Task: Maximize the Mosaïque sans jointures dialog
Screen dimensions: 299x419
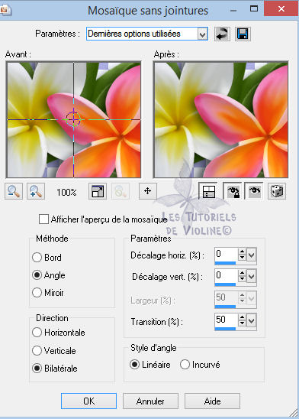Action: click(x=254, y=9)
